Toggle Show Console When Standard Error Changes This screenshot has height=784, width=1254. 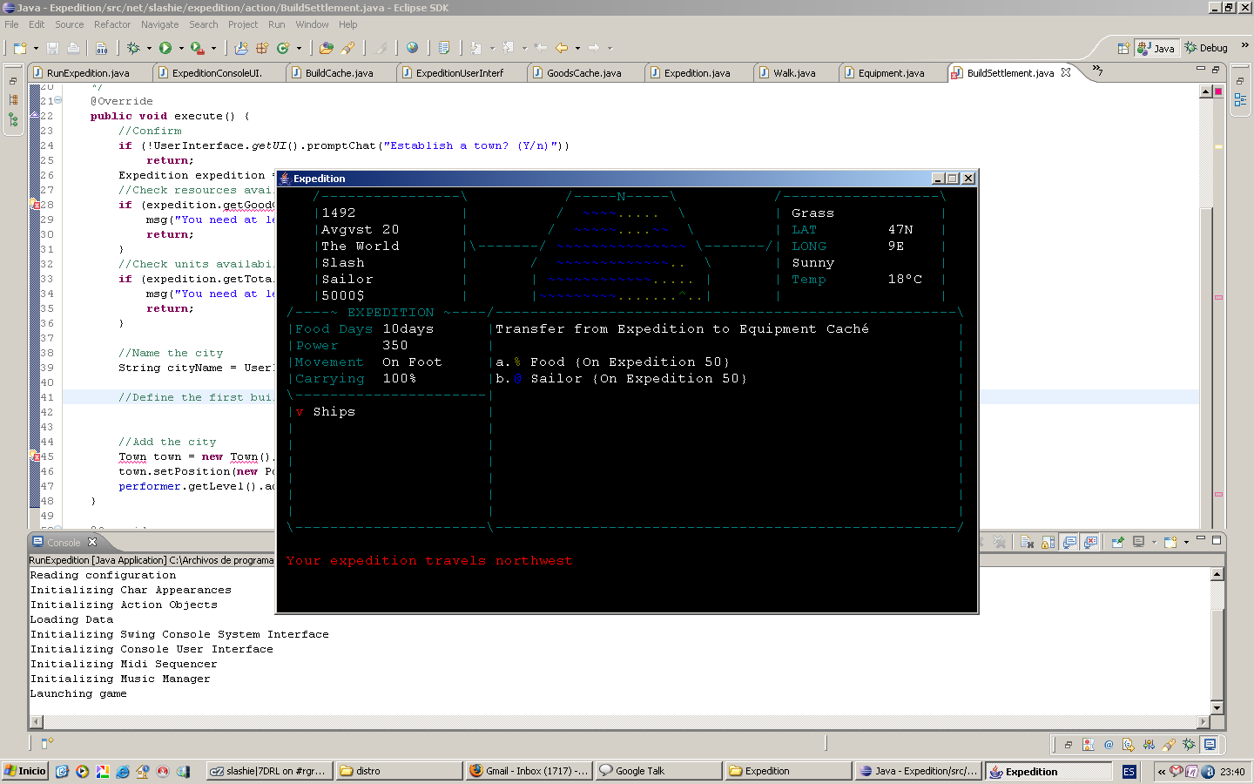(x=1091, y=542)
